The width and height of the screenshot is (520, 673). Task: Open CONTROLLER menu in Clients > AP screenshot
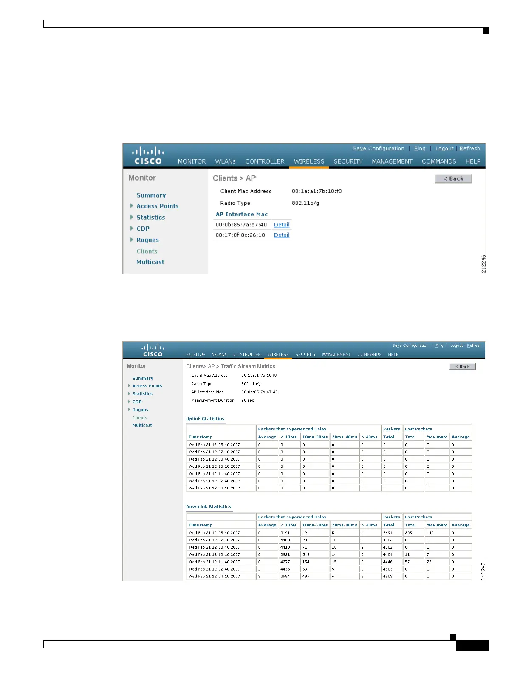(x=265, y=161)
